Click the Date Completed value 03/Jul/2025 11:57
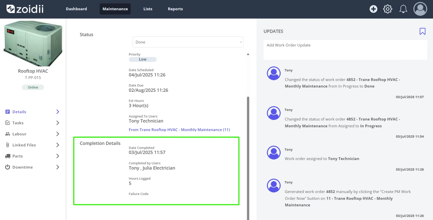This screenshot has height=220, width=433. (147, 153)
